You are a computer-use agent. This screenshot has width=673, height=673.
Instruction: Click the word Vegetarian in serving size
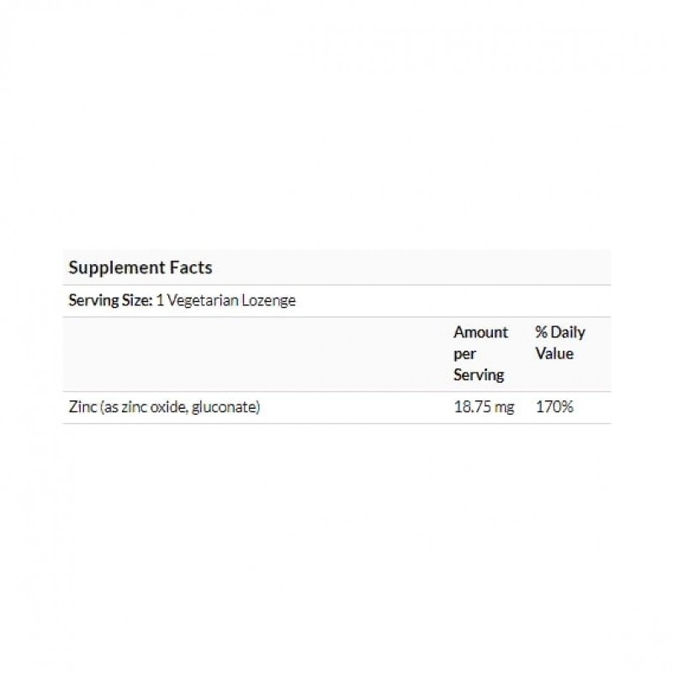201,300
